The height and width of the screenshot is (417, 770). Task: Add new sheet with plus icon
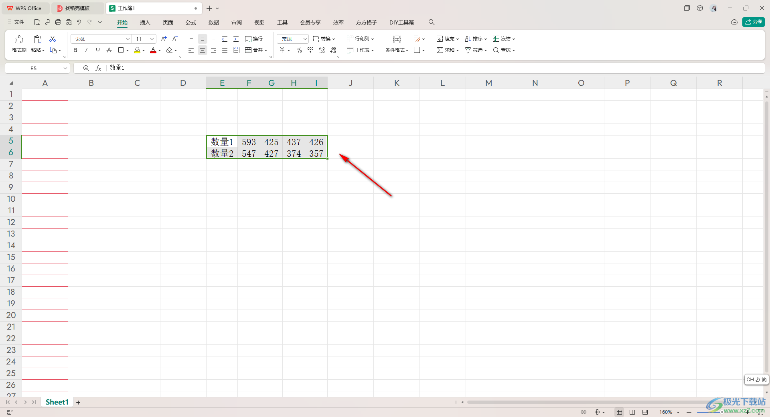[78, 403]
